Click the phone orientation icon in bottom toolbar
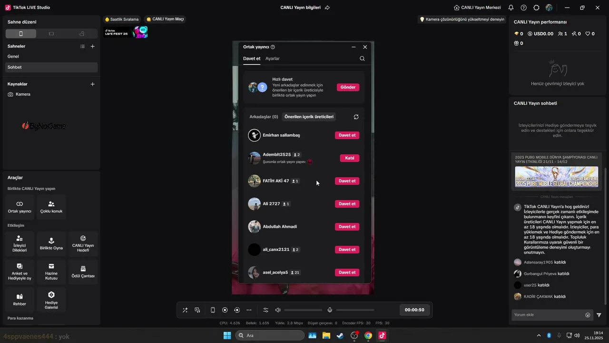Image resolution: width=609 pixels, height=343 pixels. [x=213, y=310]
